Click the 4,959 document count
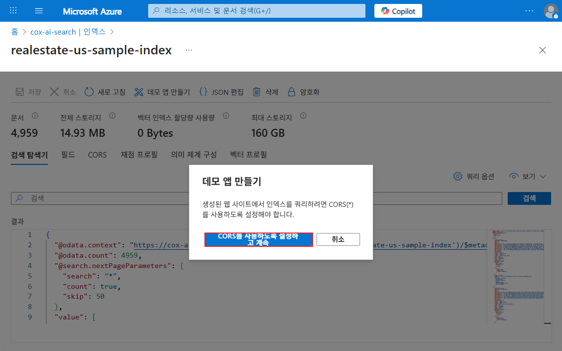 click(x=24, y=133)
